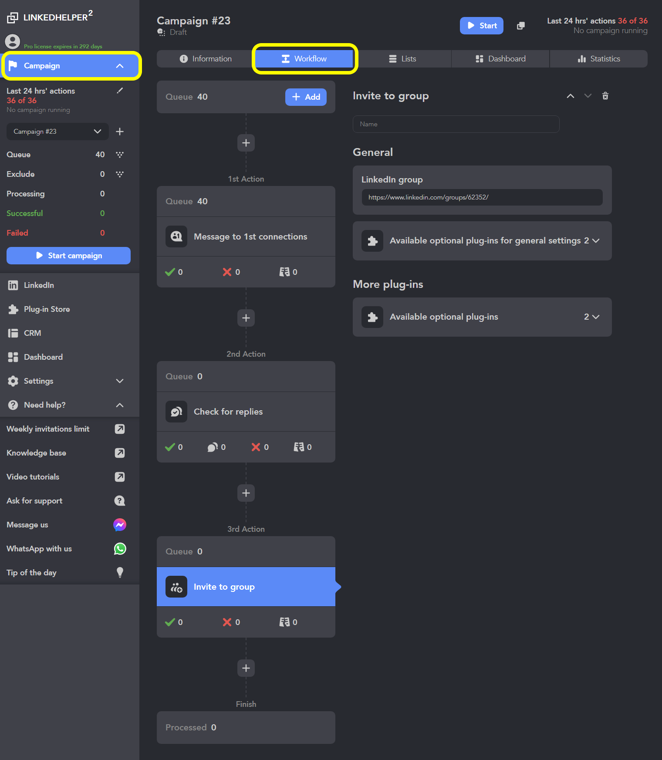
Task: Move the Invite to group action up
Action: [570, 96]
